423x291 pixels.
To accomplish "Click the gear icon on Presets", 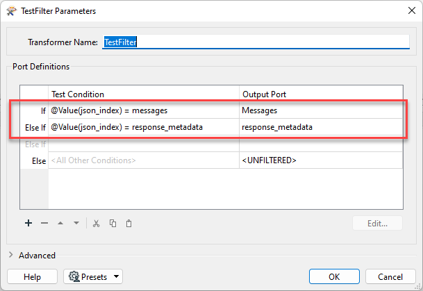I will point(74,276).
